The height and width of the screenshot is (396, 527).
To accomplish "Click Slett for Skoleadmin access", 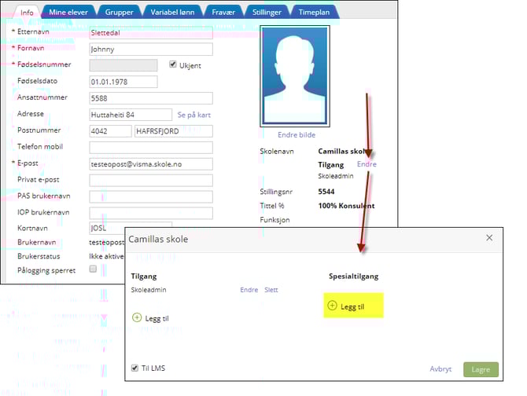I will point(271,290).
